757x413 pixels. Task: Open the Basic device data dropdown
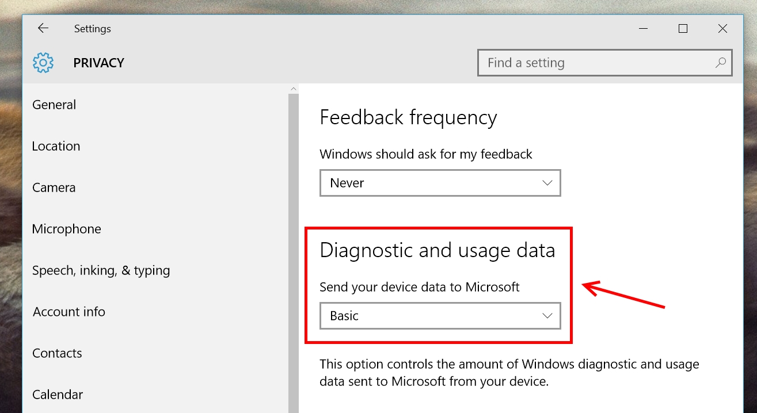[440, 316]
